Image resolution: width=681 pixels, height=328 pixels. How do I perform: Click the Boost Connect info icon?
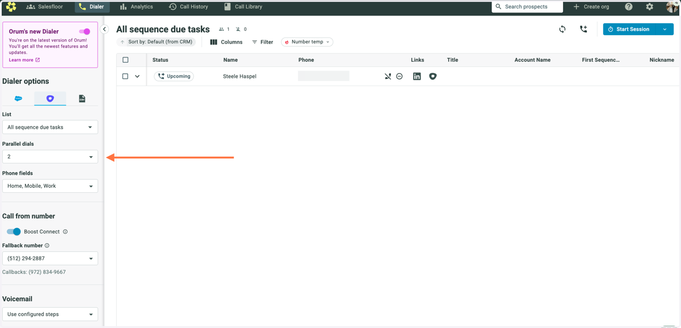tap(65, 232)
